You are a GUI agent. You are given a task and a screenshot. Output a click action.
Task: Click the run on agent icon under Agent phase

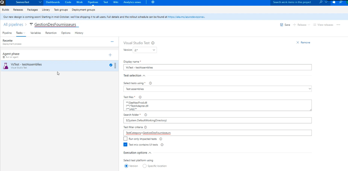tap(4, 57)
